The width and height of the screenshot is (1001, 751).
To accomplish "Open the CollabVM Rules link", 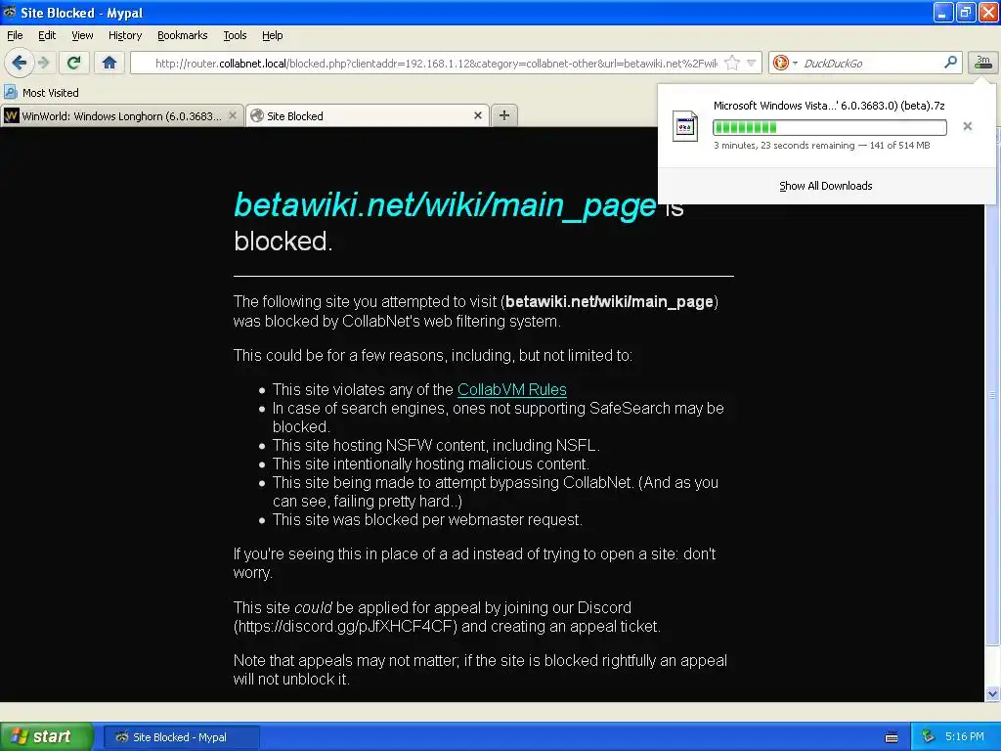I will (512, 389).
